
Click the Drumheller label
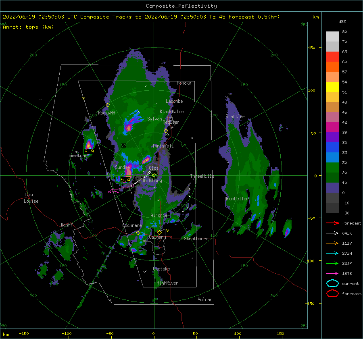tap(236, 199)
